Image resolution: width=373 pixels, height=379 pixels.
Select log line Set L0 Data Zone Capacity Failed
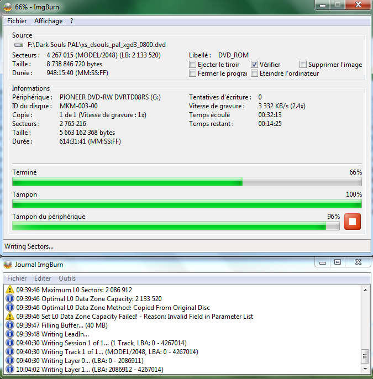point(135,316)
